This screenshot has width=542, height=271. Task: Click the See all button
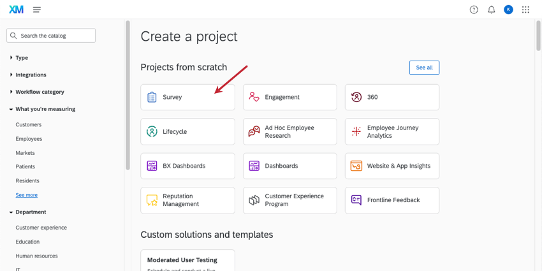click(x=424, y=68)
